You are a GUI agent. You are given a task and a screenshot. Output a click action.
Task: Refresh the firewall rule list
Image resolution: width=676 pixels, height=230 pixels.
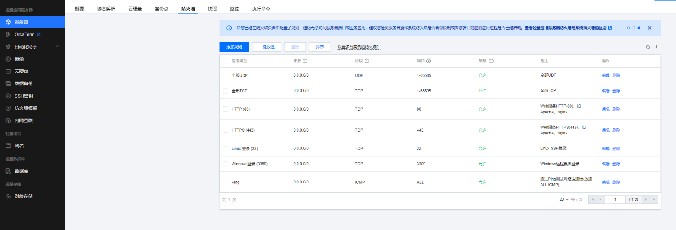point(648,47)
